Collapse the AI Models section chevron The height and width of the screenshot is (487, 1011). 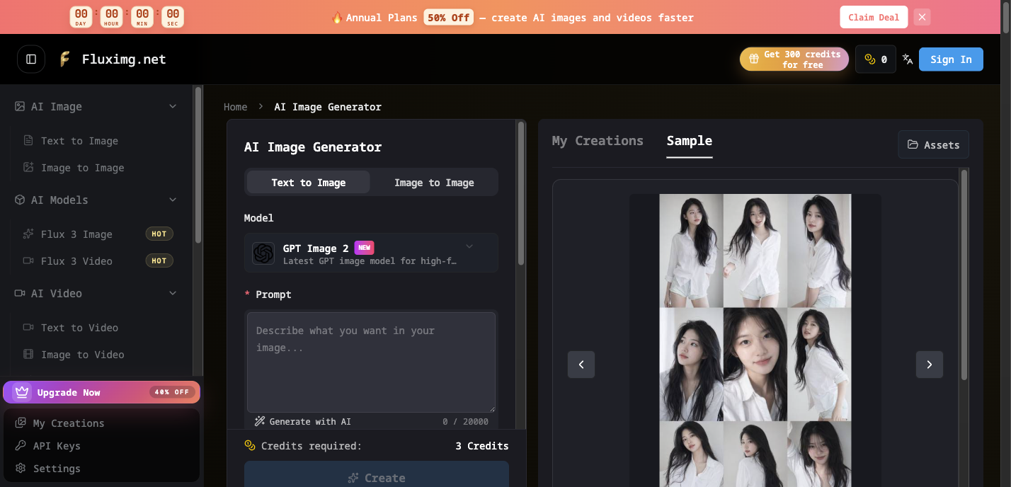coord(173,200)
